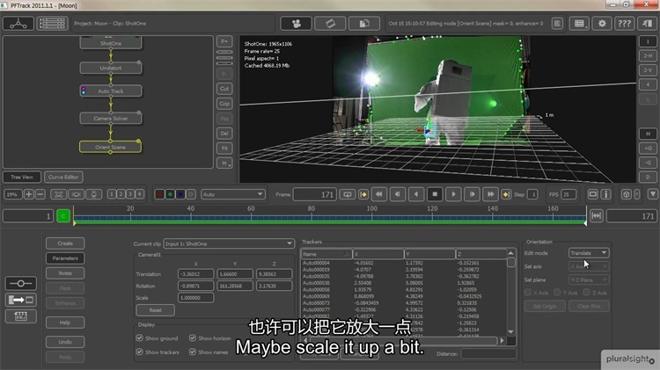Click the clapperboard PRJ icon
Viewport: 660px width, 370px height.
tap(20, 316)
